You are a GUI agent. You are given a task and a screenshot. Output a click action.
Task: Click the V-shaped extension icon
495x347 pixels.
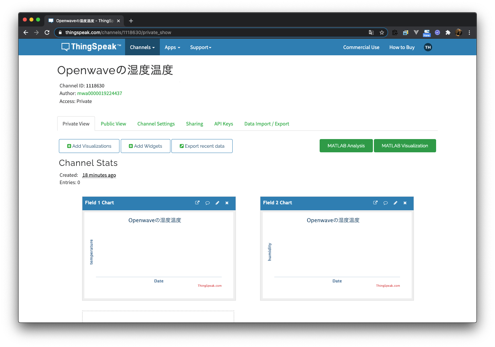(416, 32)
